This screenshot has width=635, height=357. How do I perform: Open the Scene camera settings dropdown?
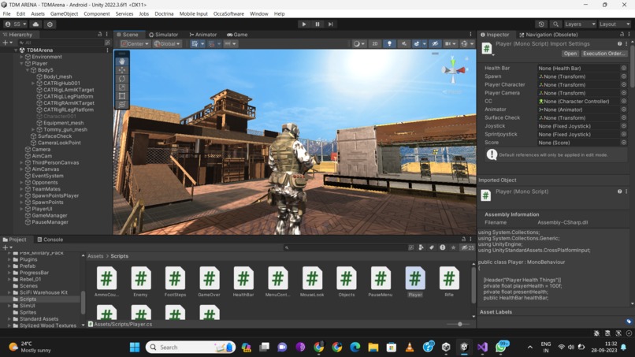[x=450, y=44]
